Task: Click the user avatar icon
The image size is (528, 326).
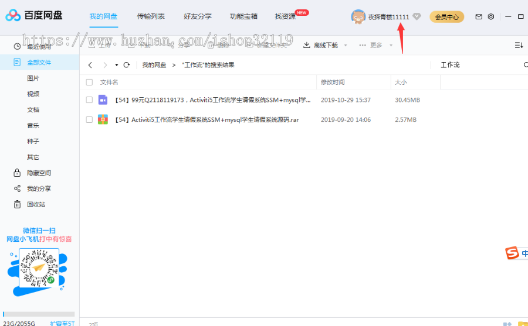Action: pyautogui.click(x=358, y=16)
